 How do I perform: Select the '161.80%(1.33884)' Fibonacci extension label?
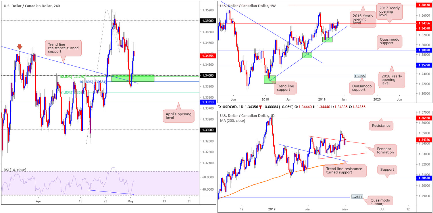pyautogui.click(x=93, y=82)
